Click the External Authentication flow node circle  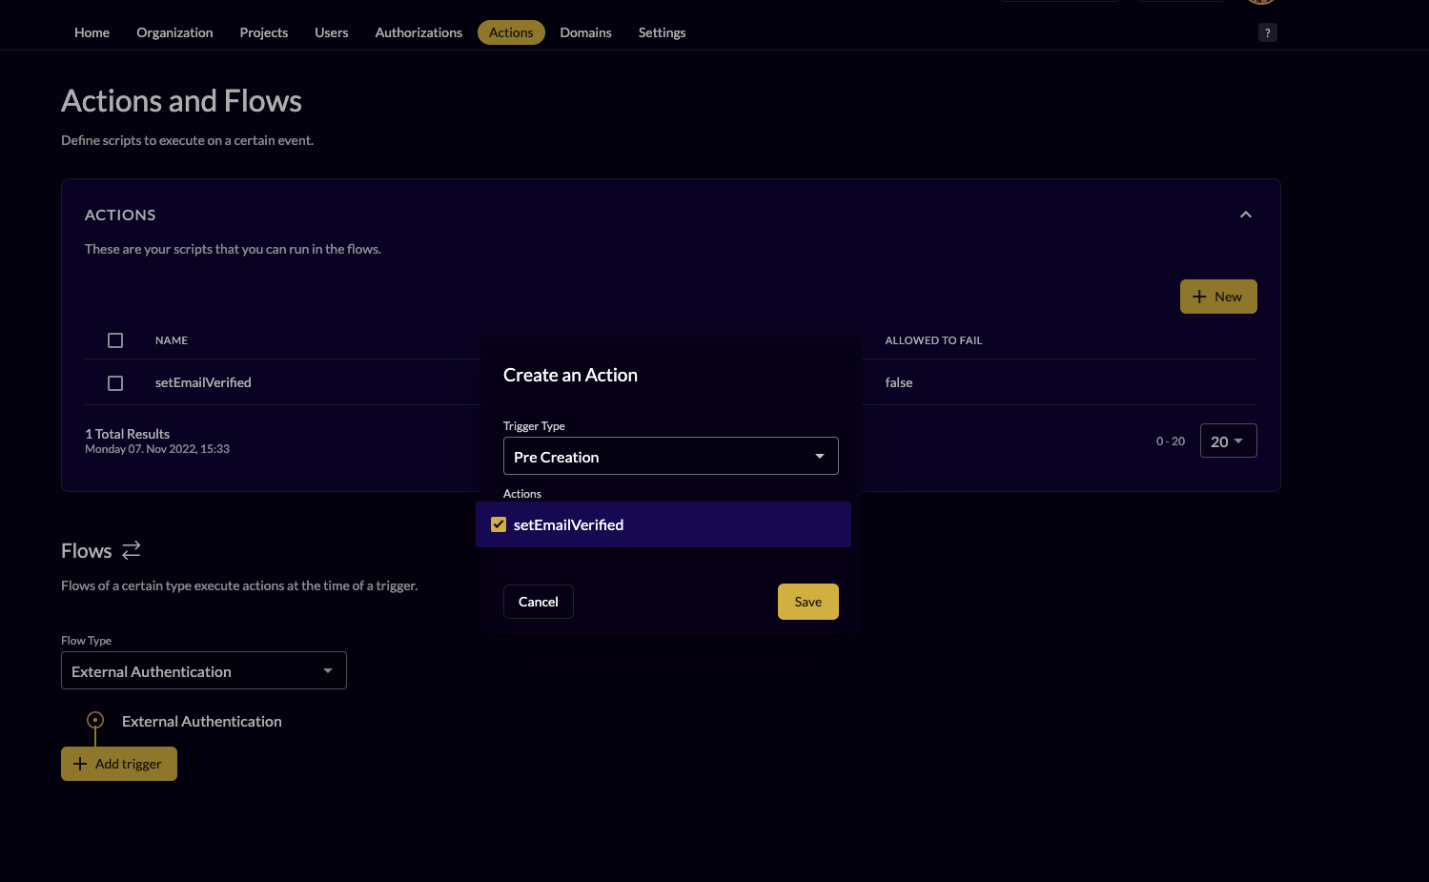pos(95,721)
